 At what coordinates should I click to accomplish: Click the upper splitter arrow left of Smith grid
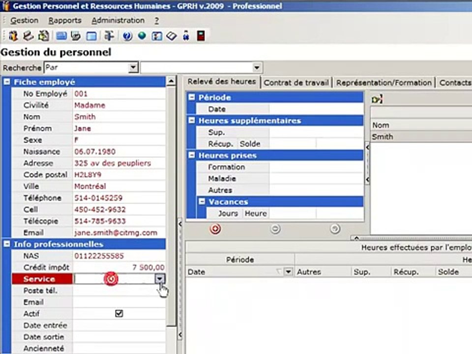click(x=367, y=147)
